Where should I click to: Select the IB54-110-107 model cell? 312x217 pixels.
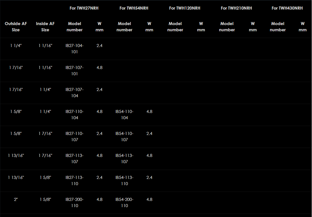click(x=124, y=137)
